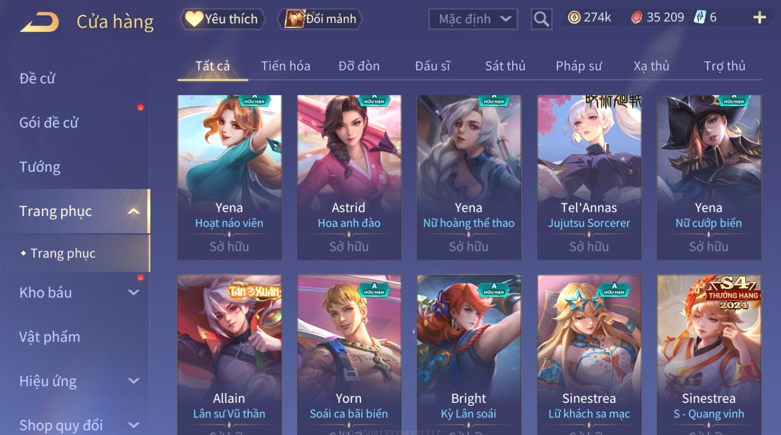
Task: Open the Mặc định sort dropdown
Action: 473,19
